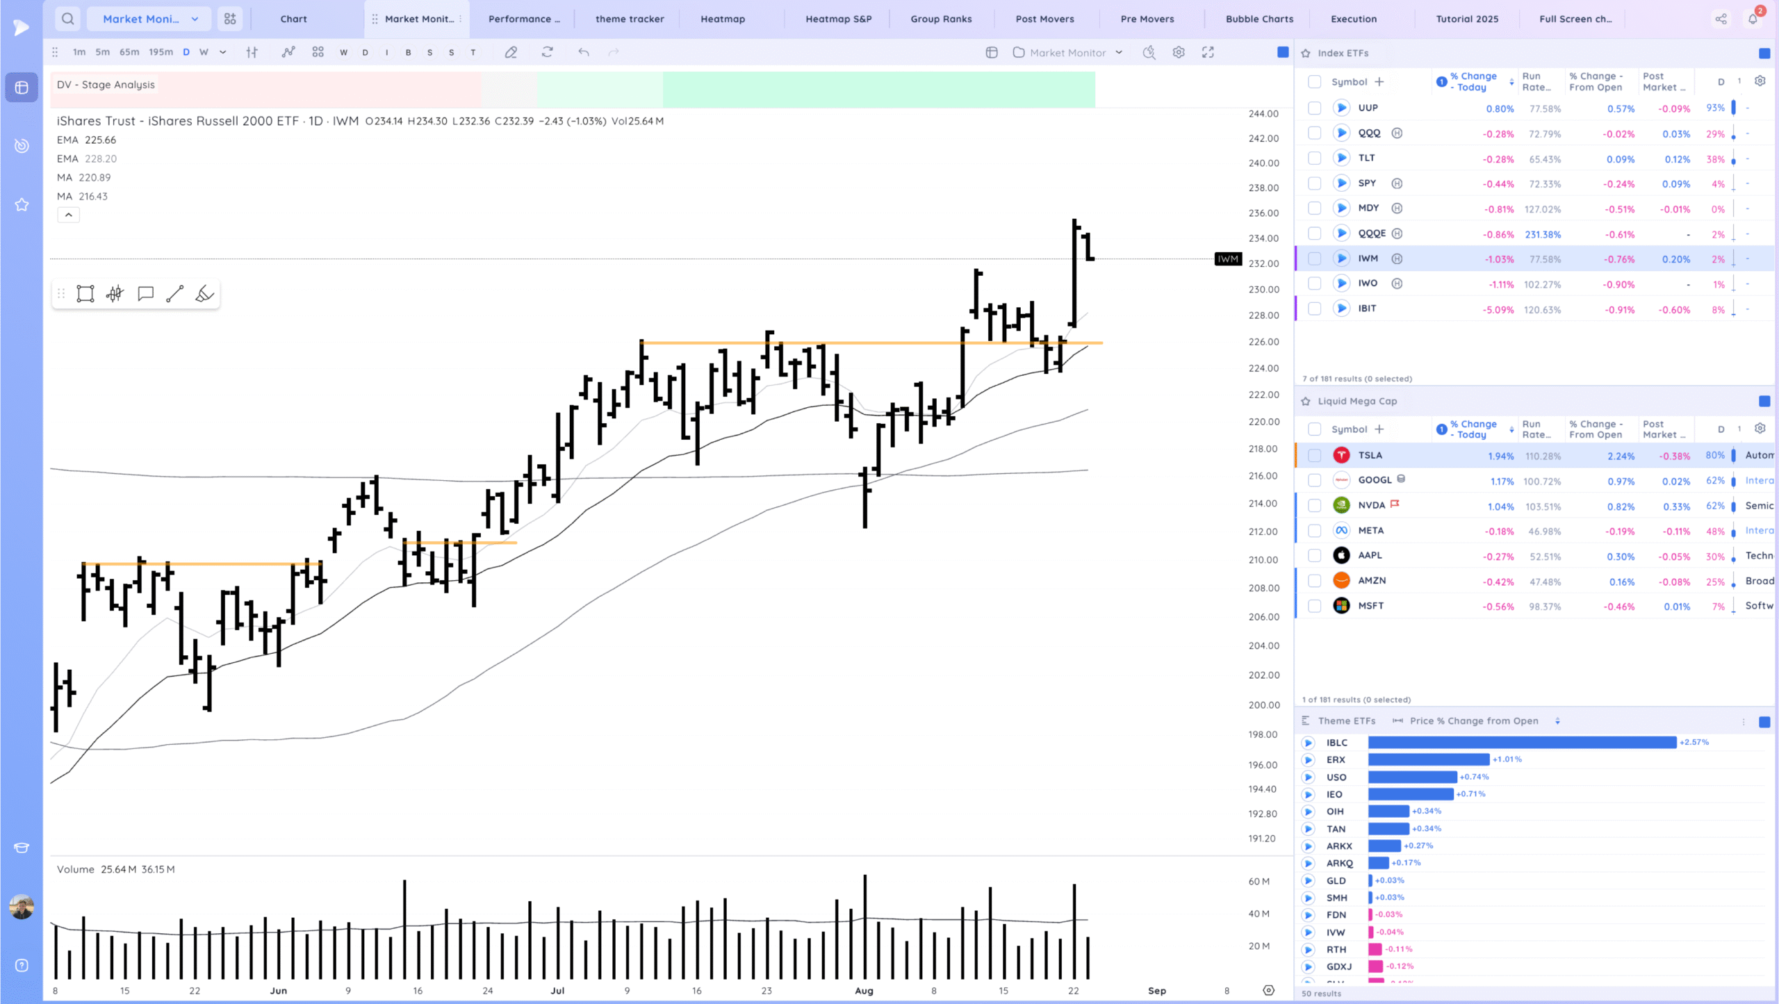Switch to the Bubble Charts tab
This screenshot has width=1779, height=1004.
1259,19
